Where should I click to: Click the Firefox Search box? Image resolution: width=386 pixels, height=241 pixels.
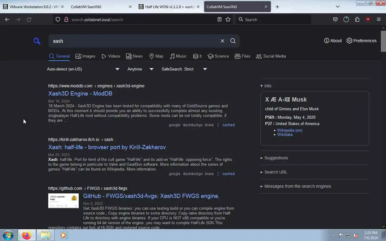coord(273,19)
